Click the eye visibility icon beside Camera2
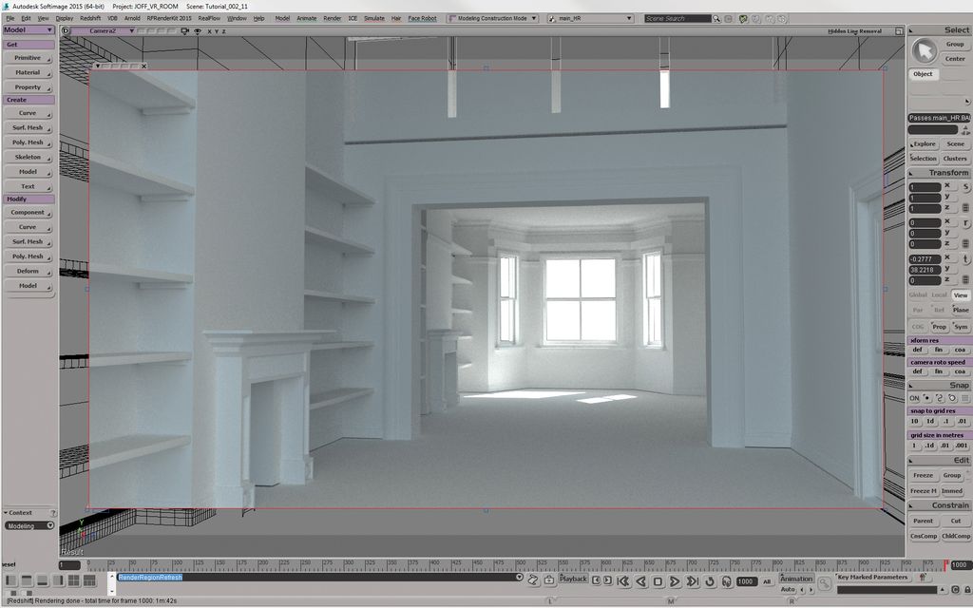The width and height of the screenshot is (973, 608). point(198,30)
